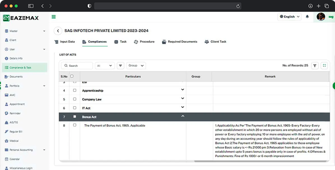Toggle the hamburger sidebar menu
This screenshot has height=170, width=335.
point(54,17)
